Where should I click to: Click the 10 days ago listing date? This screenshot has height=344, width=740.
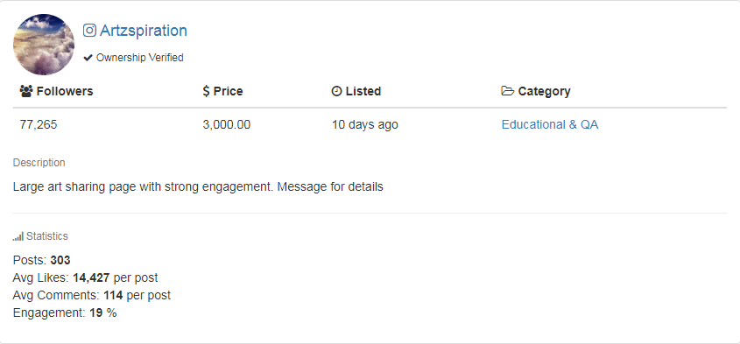point(365,124)
